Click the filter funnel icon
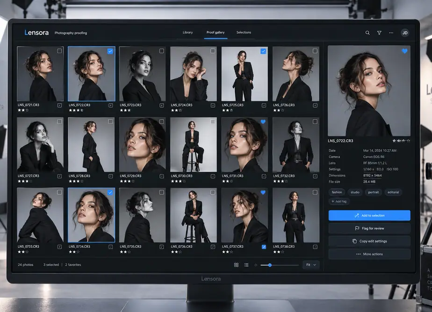Image resolution: width=432 pixels, height=312 pixels. pyautogui.click(x=379, y=33)
